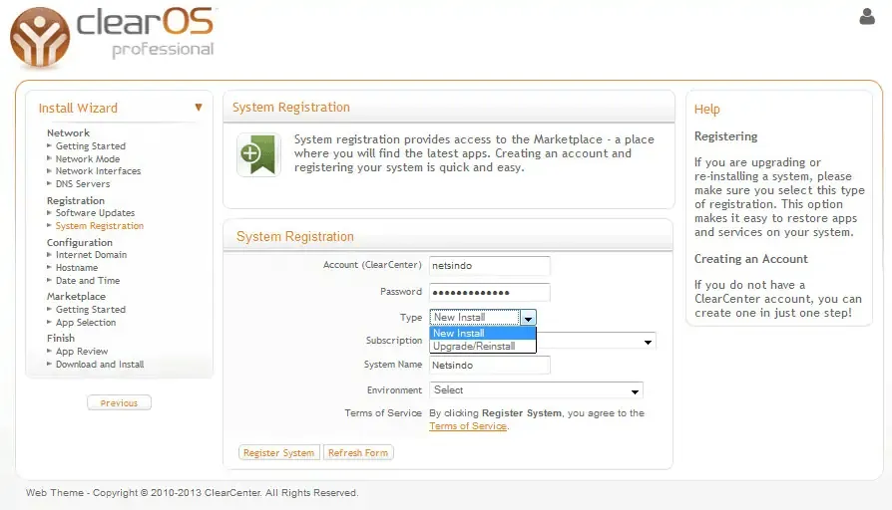Viewport: 892px width, 510px height.
Task: Go back with Previous button
Action: click(119, 403)
